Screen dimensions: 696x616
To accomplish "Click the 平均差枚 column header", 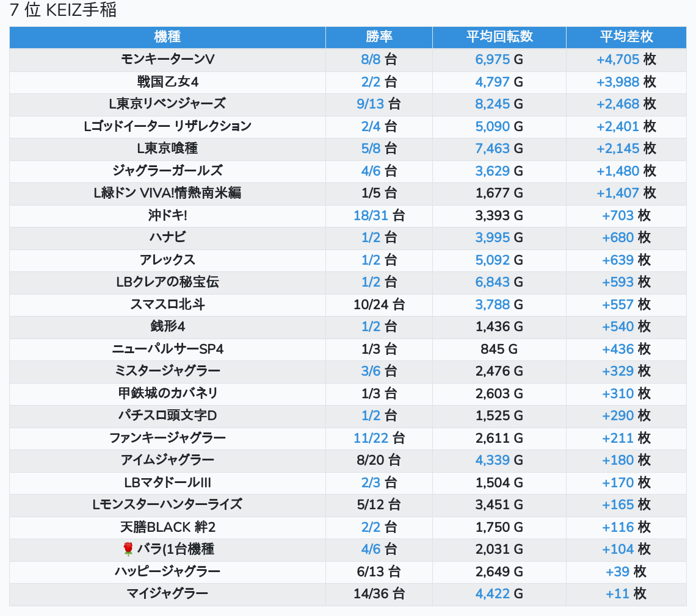I will (626, 37).
